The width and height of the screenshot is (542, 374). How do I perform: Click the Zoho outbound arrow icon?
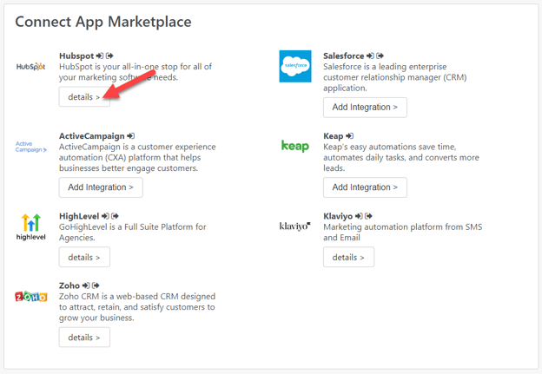(96, 285)
